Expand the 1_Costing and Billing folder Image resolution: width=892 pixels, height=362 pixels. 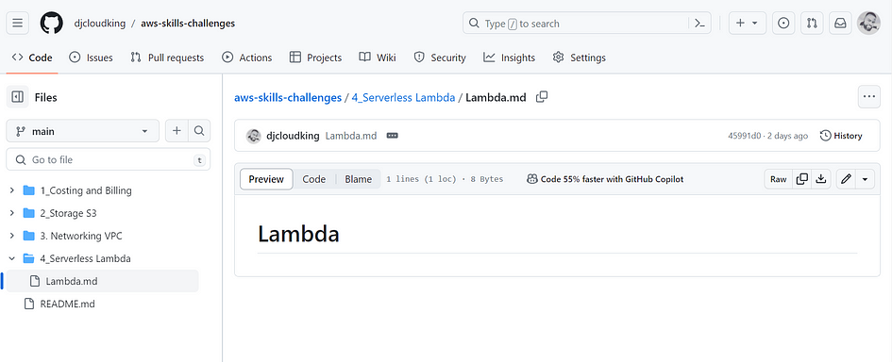(x=12, y=190)
